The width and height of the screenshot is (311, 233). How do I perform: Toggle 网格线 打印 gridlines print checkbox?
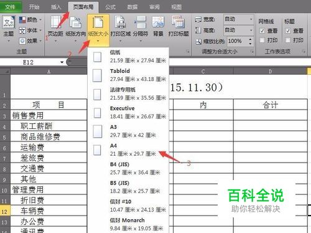262,40
